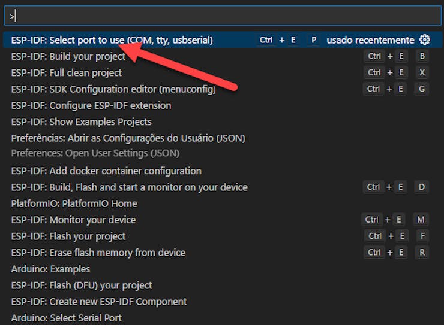Select ESP-IDF: Add docker container configuration
This screenshot has height=325, width=444.
[x=106, y=171]
